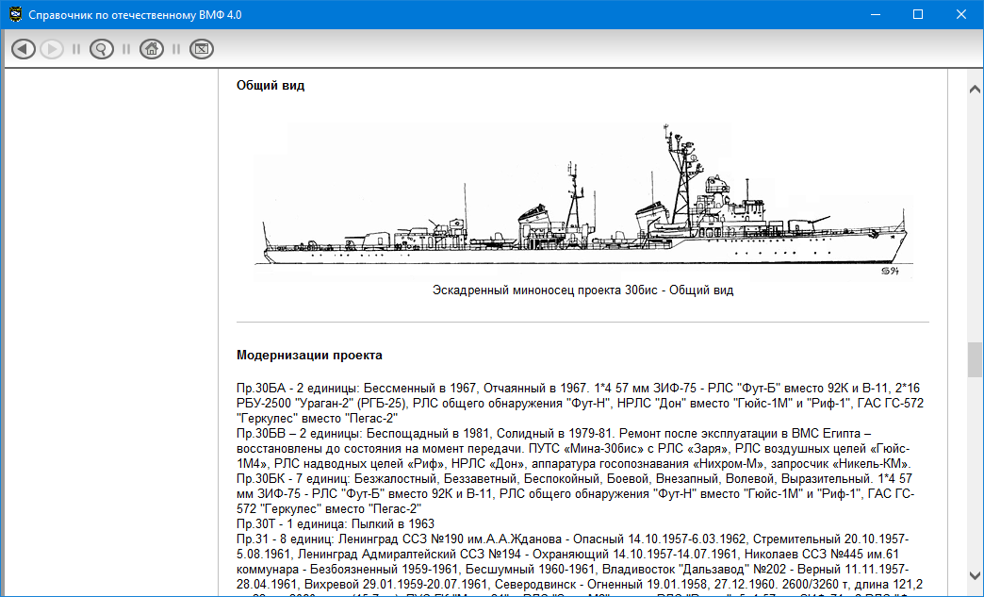
Task: Click the "Общий вид" section heading
Action: [x=271, y=86]
